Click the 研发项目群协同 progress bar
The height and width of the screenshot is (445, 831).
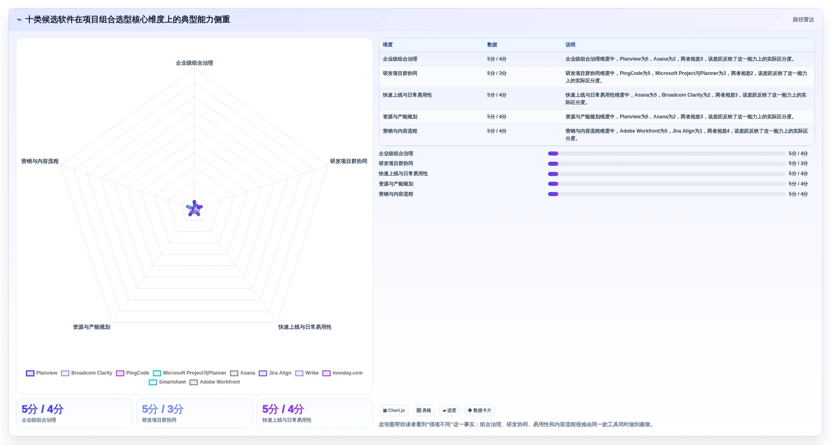click(x=666, y=164)
